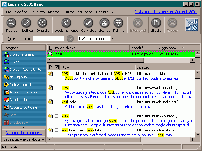Open the Visualizza menu
The width and height of the screenshot is (202, 151).
pos(38,12)
